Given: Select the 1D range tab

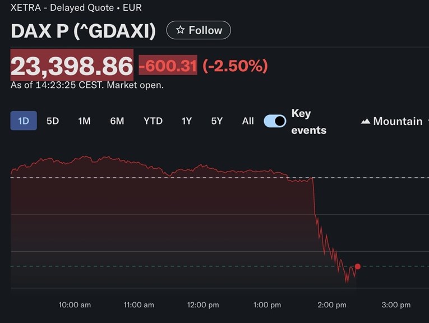Looking at the screenshot, I should click(x=24, y=121).
